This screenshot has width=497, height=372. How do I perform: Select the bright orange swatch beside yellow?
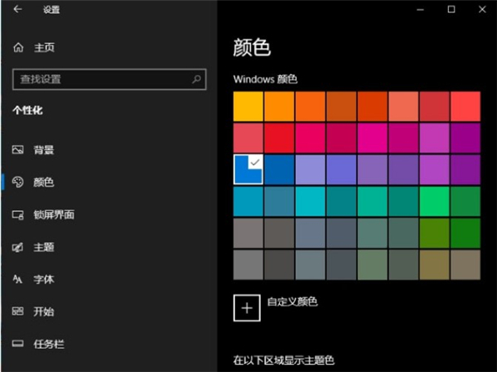pyautogui.click(x=279, y=107)
